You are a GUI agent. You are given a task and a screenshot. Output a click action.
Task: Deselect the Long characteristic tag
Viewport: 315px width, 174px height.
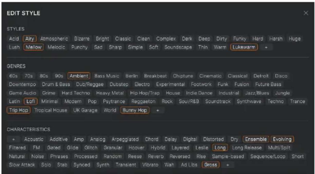(x=220, y=148)
